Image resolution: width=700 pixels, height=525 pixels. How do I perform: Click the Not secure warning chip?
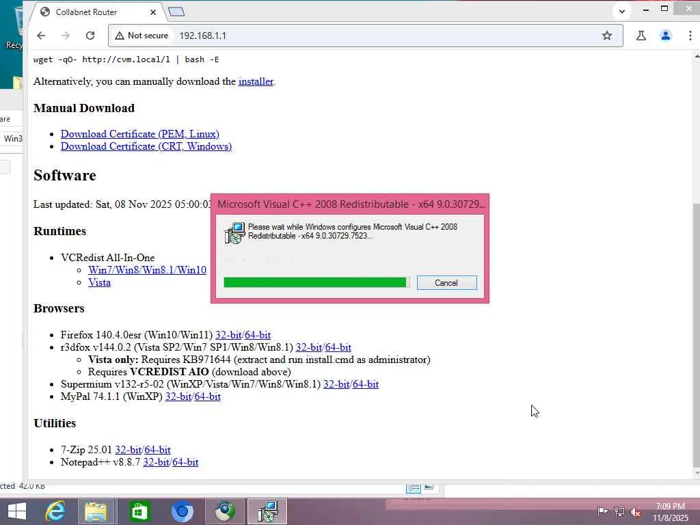(142, 36)
